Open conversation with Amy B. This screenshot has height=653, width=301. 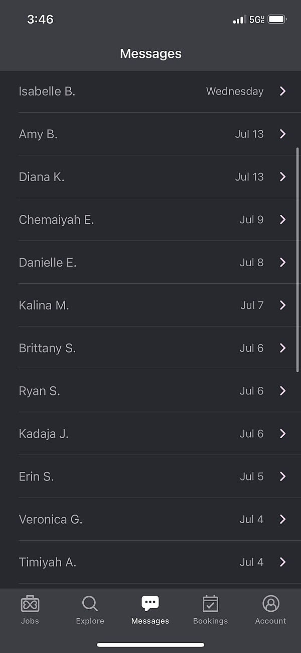point(38,134)
